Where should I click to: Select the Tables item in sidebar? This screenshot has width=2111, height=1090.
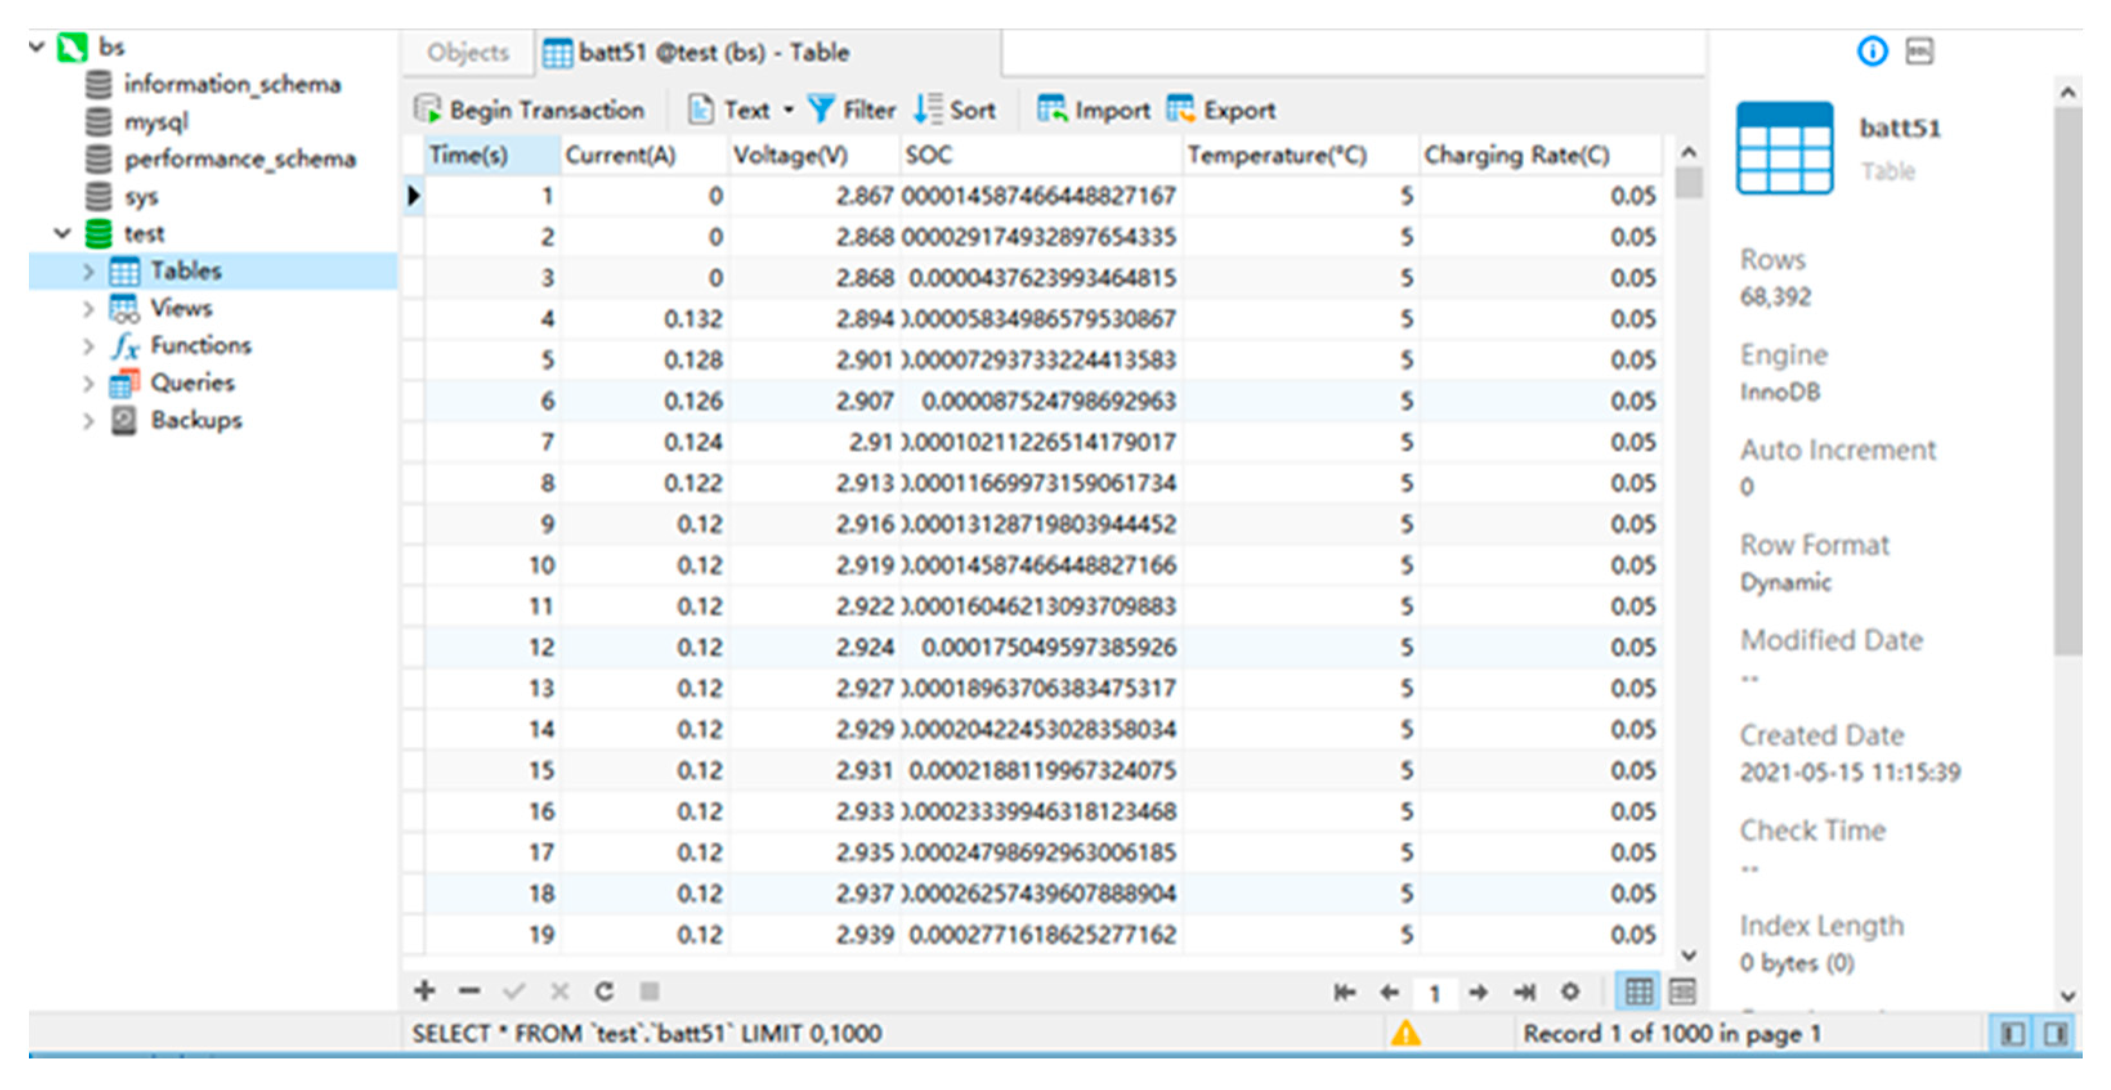(185, 271)
